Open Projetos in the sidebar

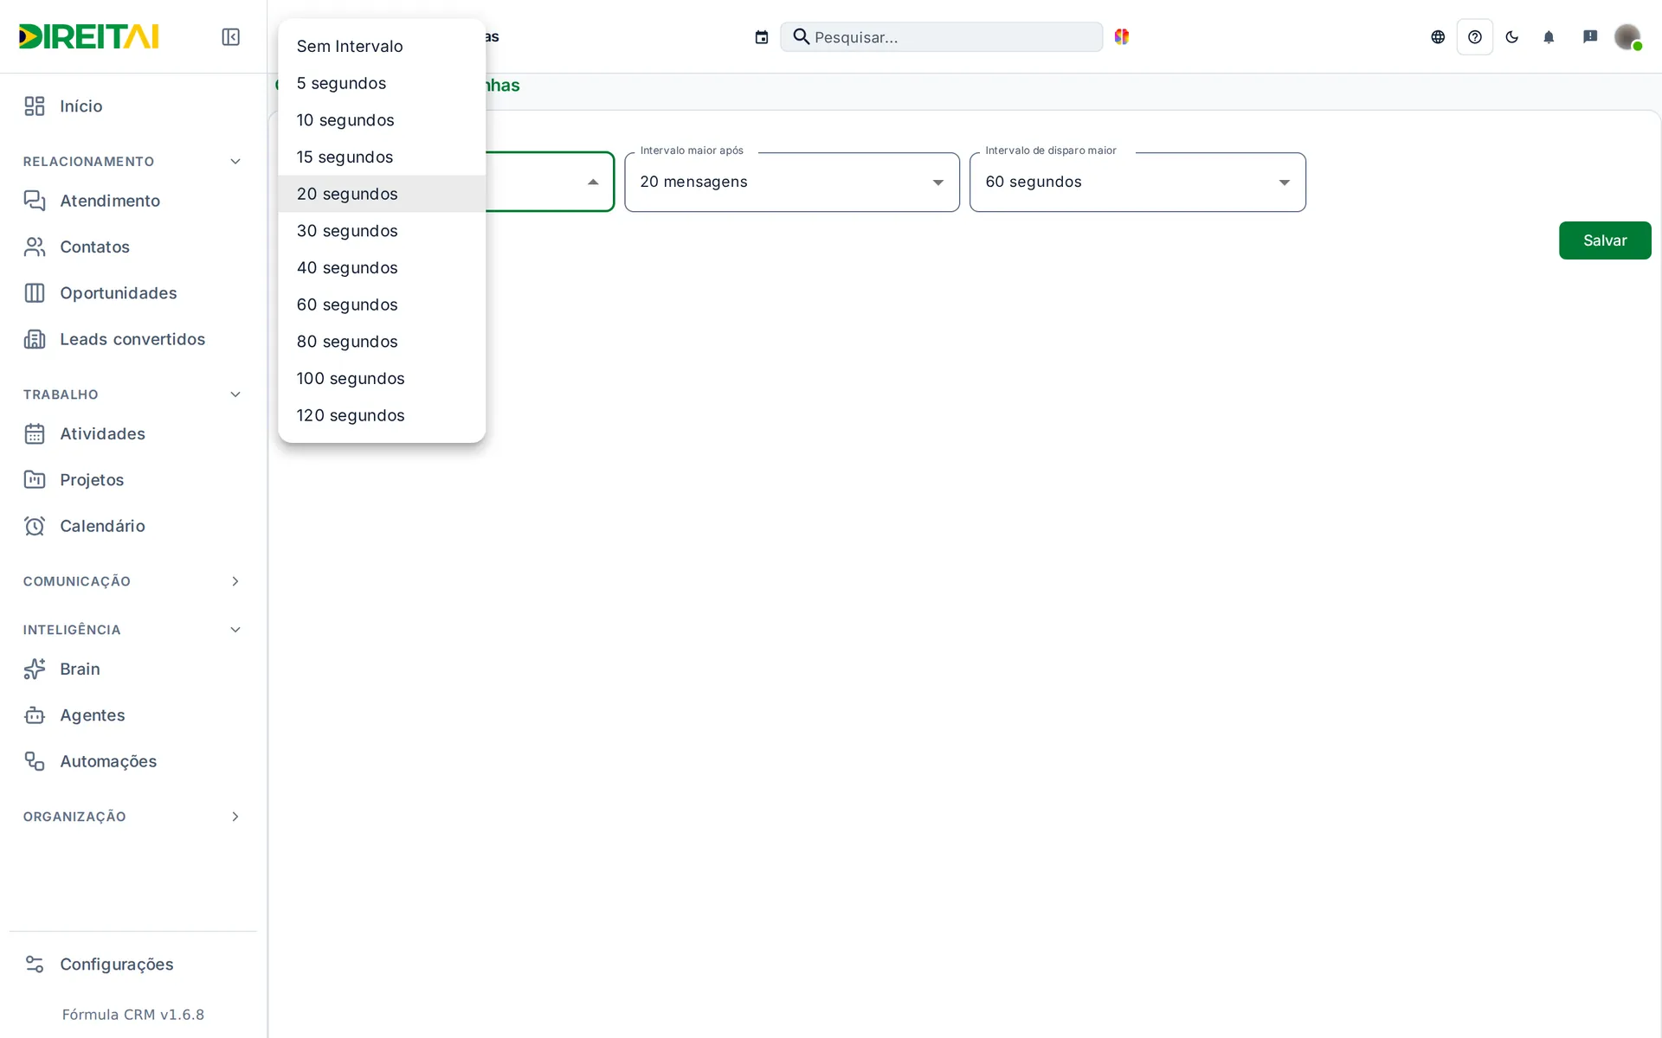133,480
